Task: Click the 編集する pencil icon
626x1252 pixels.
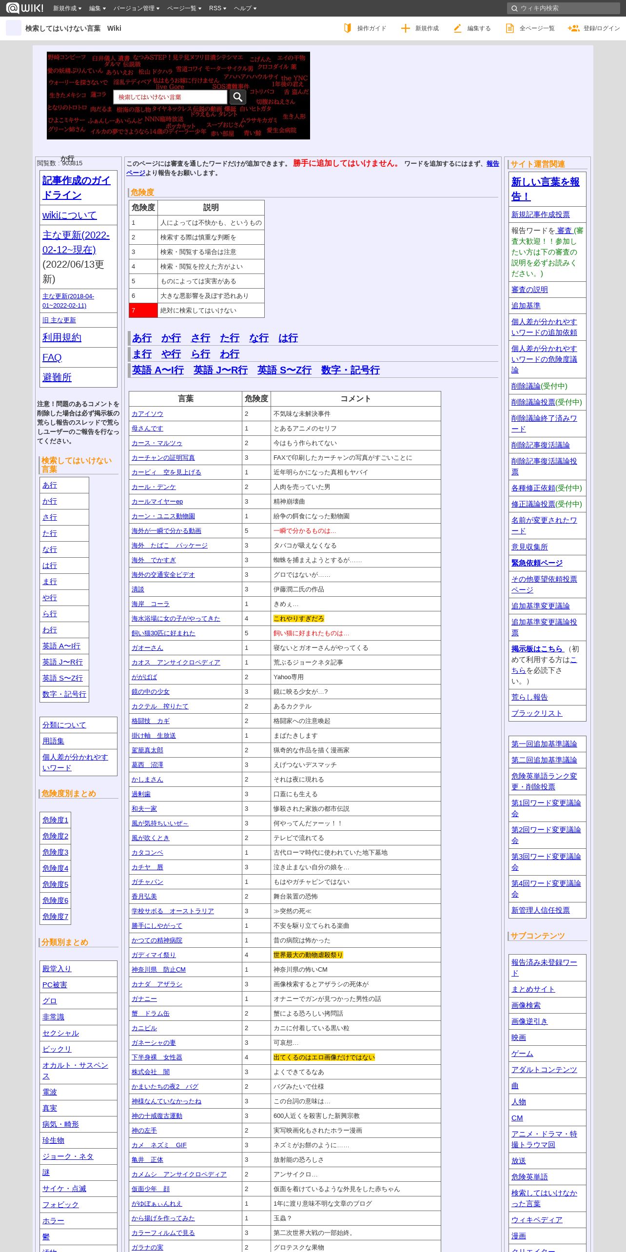Action: point(457,28)
